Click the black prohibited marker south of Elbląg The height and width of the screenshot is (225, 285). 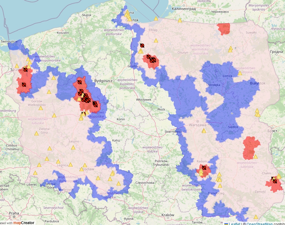click(x=142, y=46)
